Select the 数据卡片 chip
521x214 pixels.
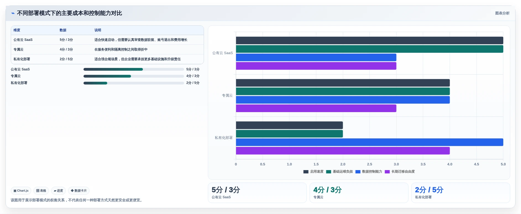(x=79, y=191)
